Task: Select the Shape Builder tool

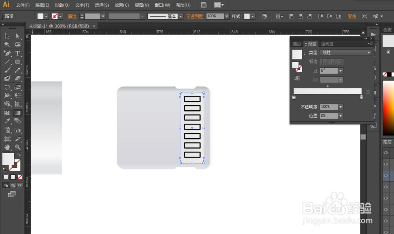Action: (7, 104)
